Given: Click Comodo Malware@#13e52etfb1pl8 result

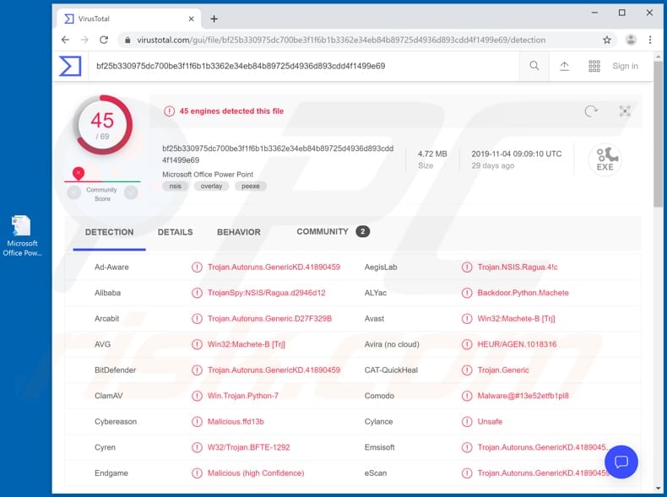Looking at the screenshot, I should coord(523,396).
